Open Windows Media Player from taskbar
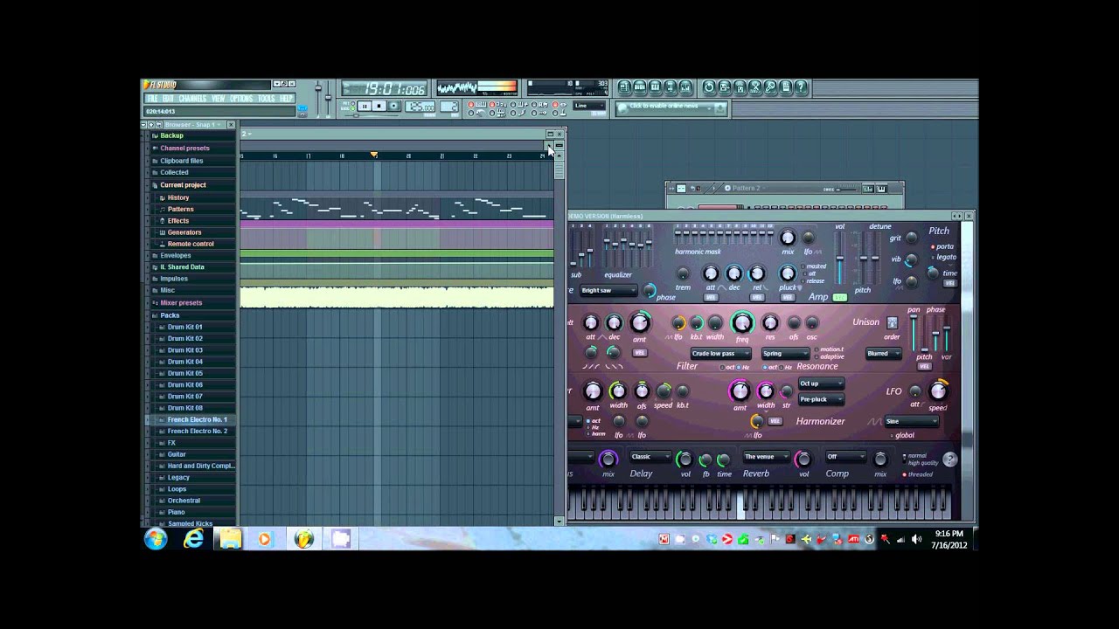Viewport: 1119px width, 629px height. [x=265, y=539]
